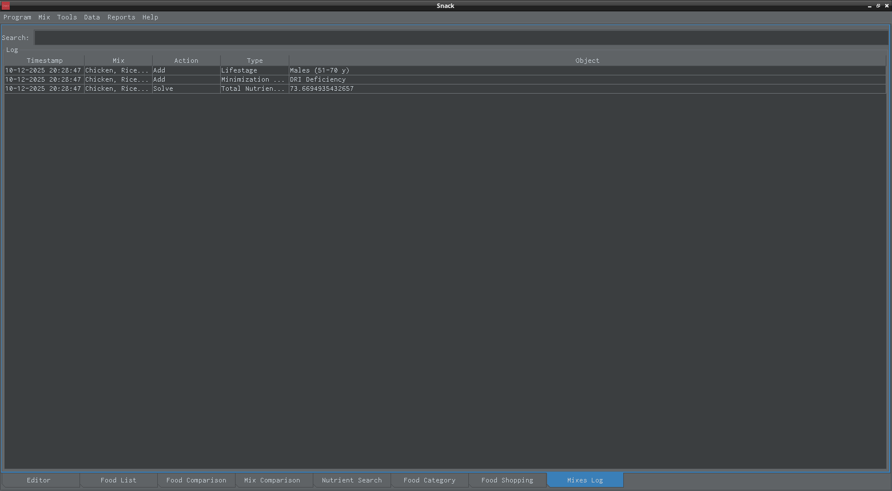Image resolution: width=892 pixels, height=491 pixels.
Task: Go to the Nutrient Search tab
Action: [x=352, y=480]
